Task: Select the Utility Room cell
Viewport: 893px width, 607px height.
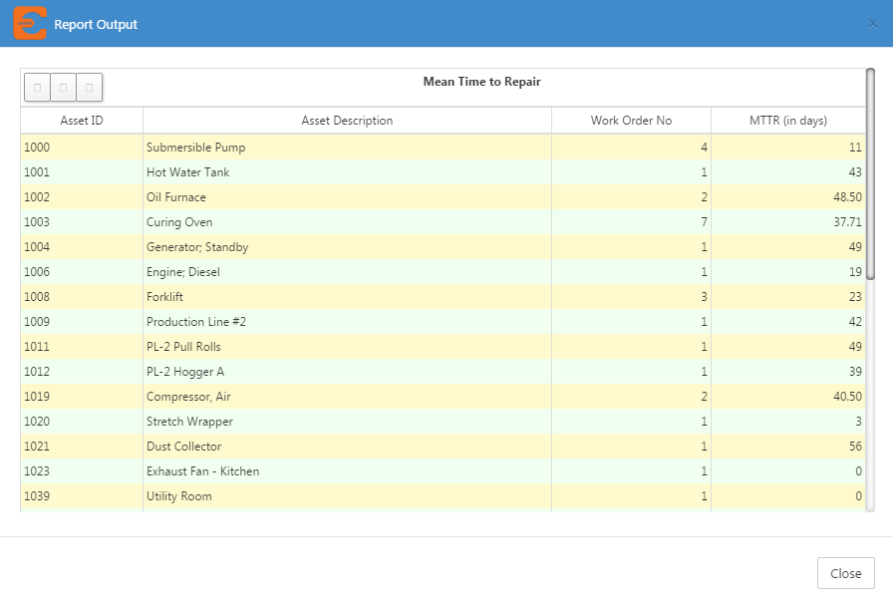Action: (347, 496)
